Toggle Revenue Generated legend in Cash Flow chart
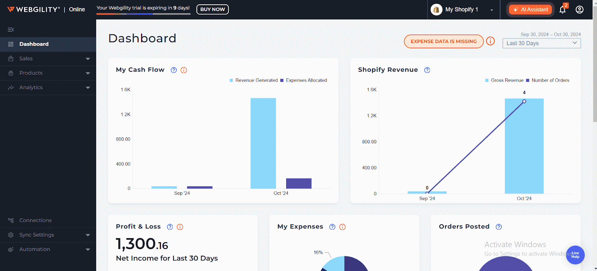 254,80
